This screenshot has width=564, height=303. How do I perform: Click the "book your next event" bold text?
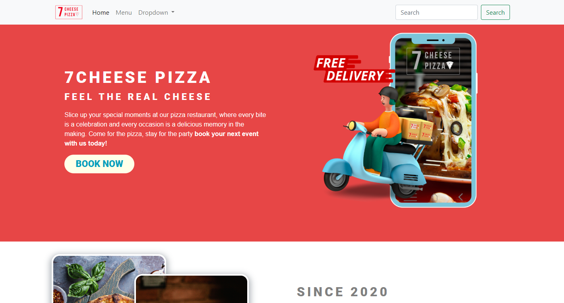[227, 134]
